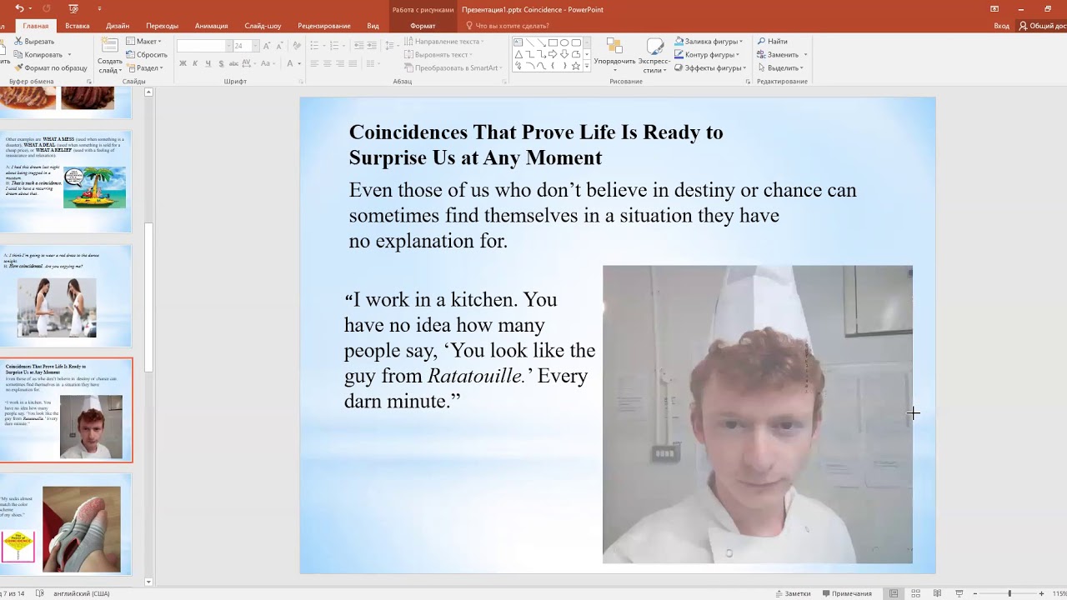Toggle bold Ж formatting
This screenshot has height=600, width=1067.
(183, 63)
